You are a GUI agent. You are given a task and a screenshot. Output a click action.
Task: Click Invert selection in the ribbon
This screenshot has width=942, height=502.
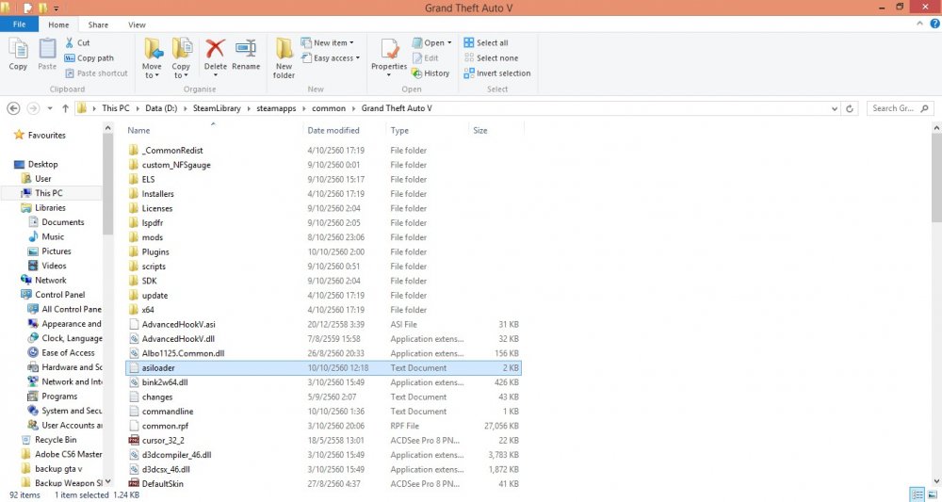496,73
